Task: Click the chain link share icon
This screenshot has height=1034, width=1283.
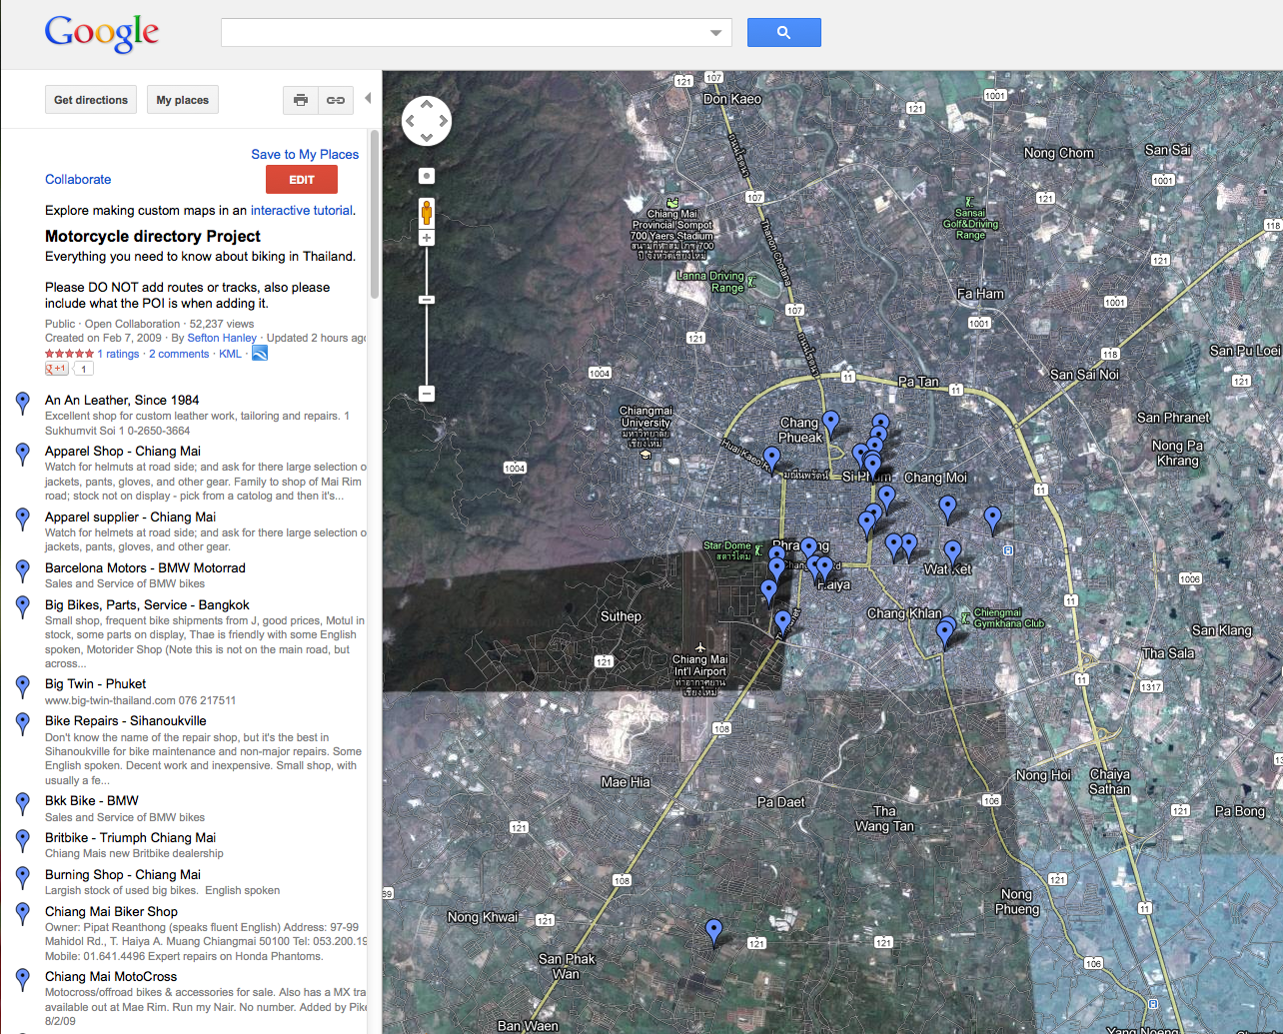Action: [x=336, y=100]
